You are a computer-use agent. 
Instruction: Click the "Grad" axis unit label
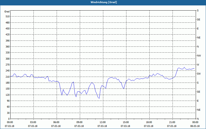[7, 12]
